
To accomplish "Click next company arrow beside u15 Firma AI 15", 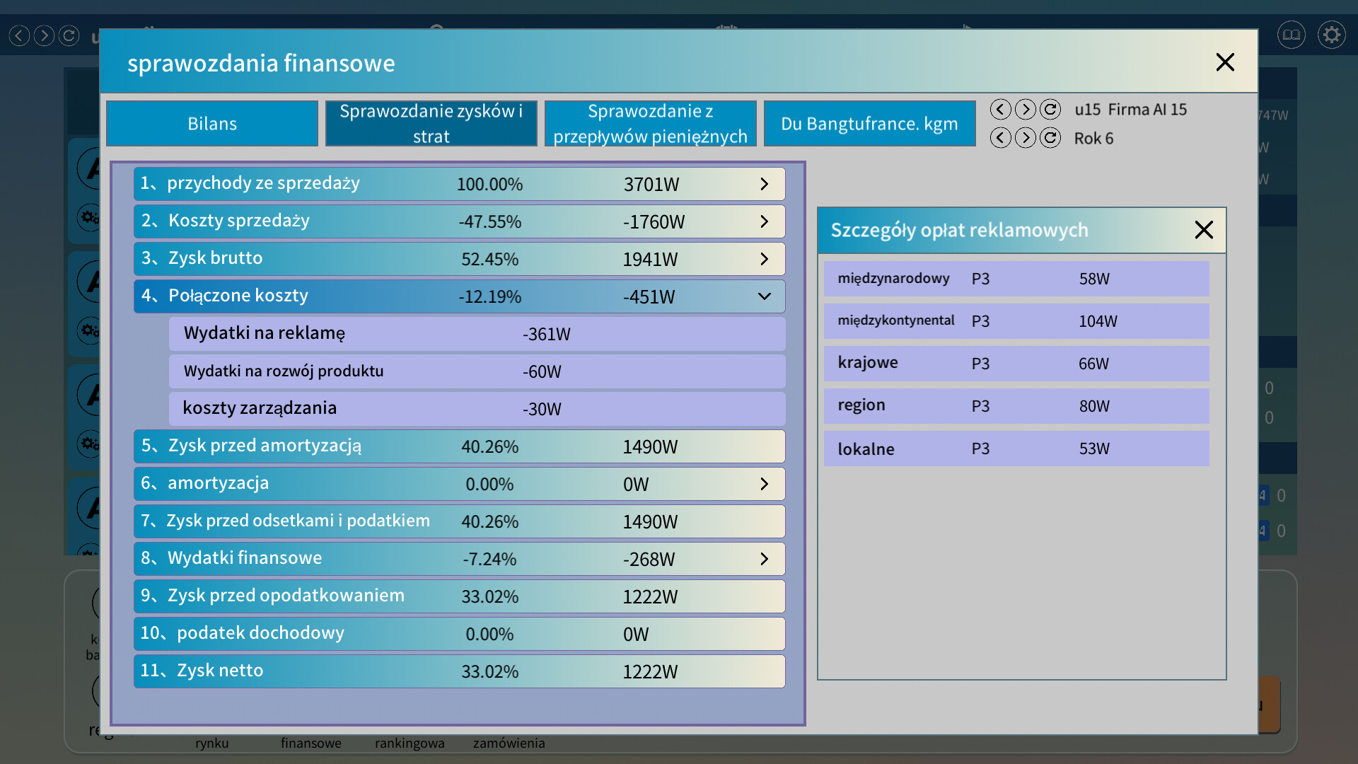I will point(1025,110).
